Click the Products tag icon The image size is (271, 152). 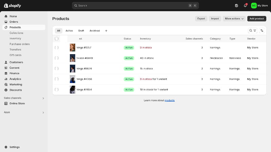coord(6,27)
